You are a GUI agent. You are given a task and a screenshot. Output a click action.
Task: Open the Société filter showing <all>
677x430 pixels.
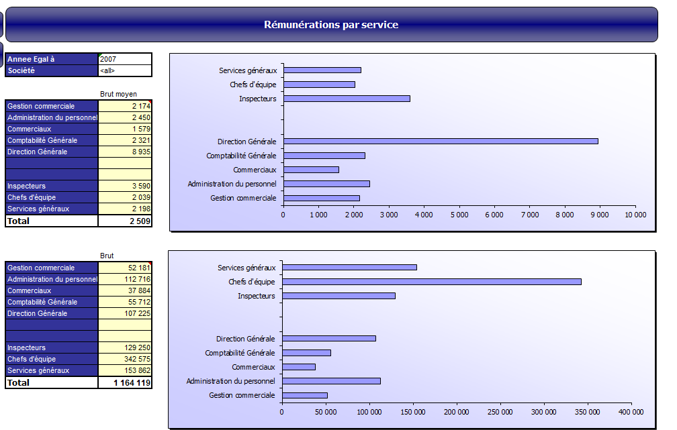125,70
